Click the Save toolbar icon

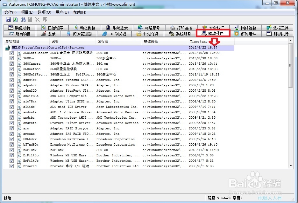pyautogui.click(x=8, y=19)
